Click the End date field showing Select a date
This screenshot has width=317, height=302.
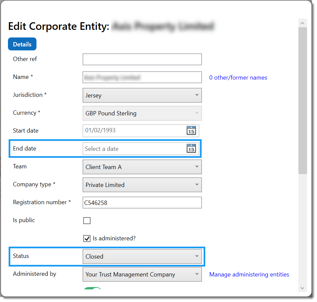(133, 149)
